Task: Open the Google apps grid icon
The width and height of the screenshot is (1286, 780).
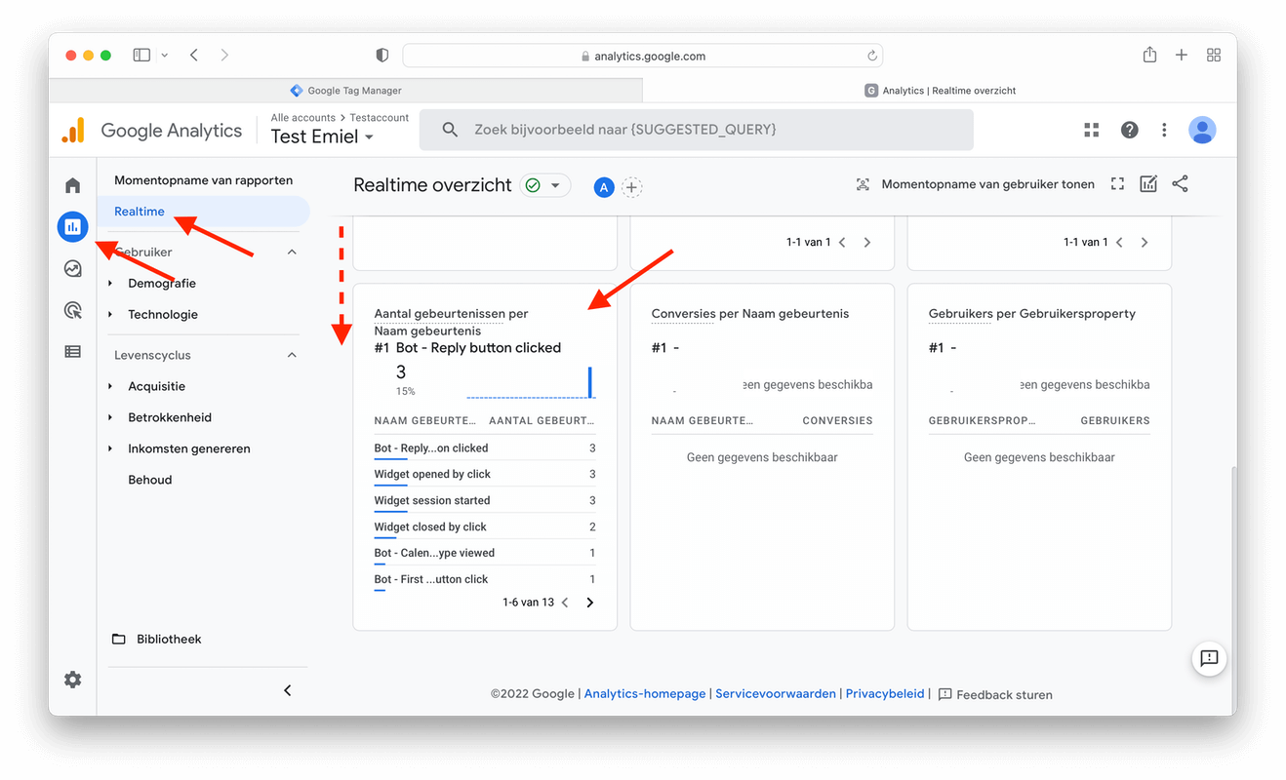Action: tap(1091, 130)
